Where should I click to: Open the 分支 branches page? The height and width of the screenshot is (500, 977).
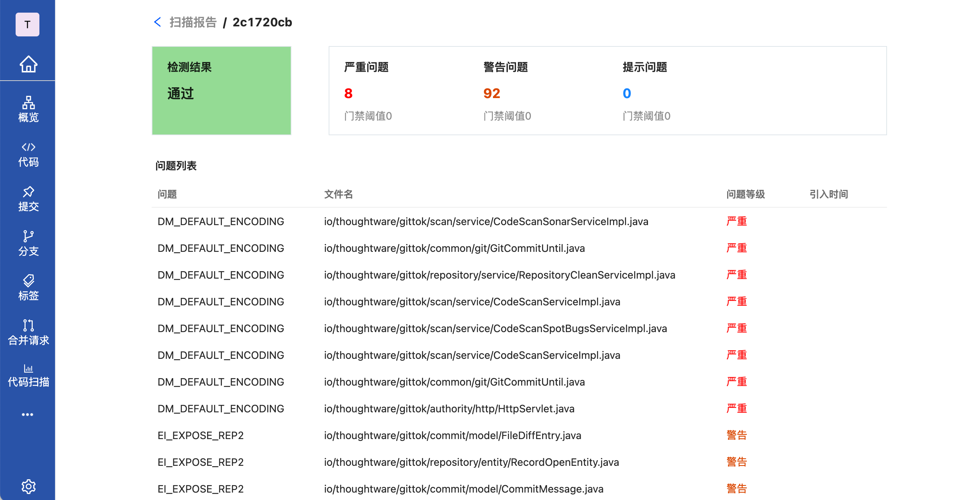[29, 243]
